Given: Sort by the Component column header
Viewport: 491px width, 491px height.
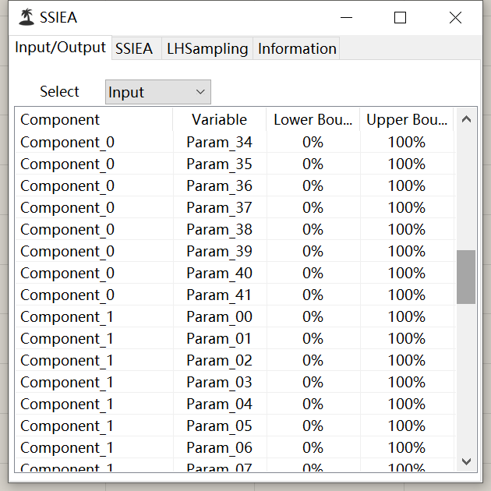Looking at the screenshot, I should pyautogui.click(x=94, y=119).
